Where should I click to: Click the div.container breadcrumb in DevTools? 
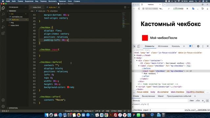pyautogui.click(x=163, y=92)
